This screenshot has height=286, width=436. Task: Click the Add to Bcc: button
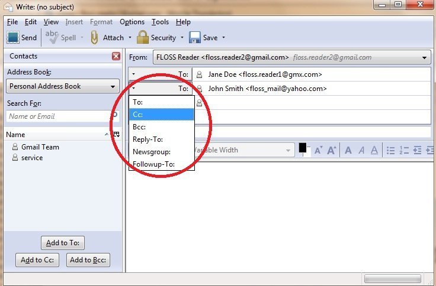pos(88,260)
